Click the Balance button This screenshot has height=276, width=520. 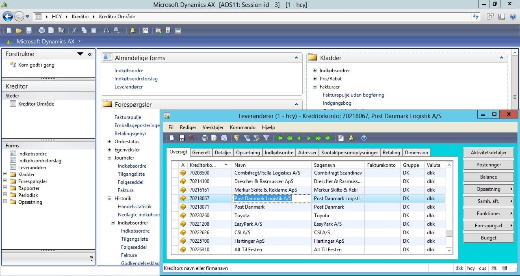point(488,177)
